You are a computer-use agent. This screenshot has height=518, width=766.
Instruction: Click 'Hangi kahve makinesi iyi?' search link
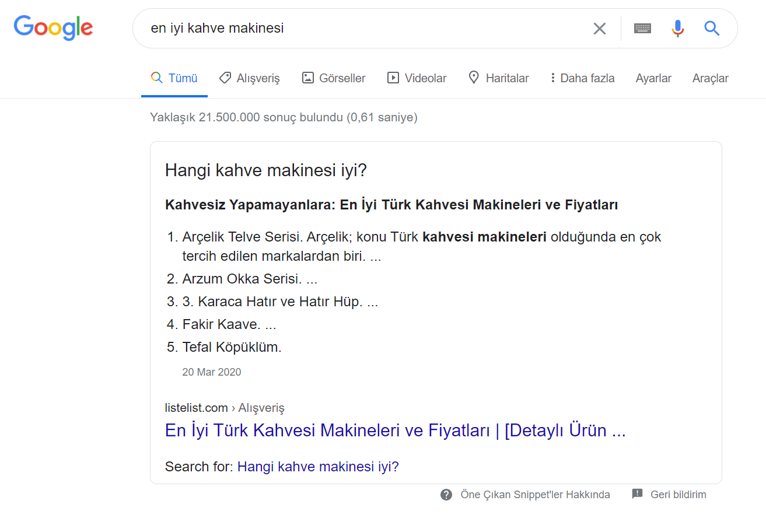pos(318,467)
